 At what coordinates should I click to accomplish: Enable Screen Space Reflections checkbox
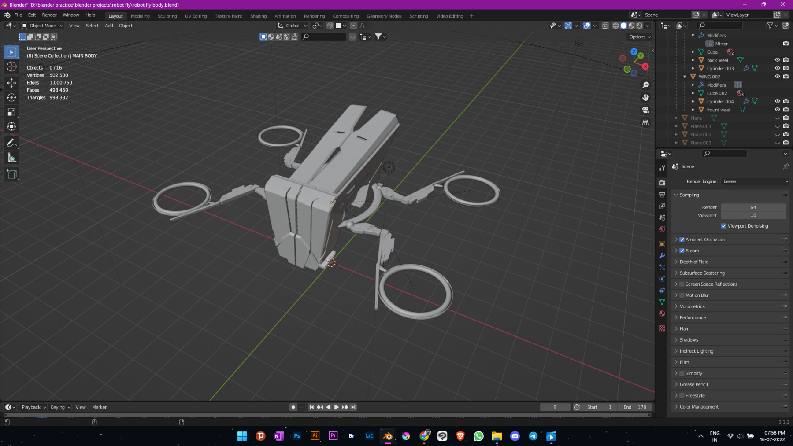point(682,284)
